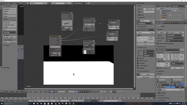Click the World icon in outliner
Image resolution: width=187 pixels, height=105 pixels.
click(161, 13)
